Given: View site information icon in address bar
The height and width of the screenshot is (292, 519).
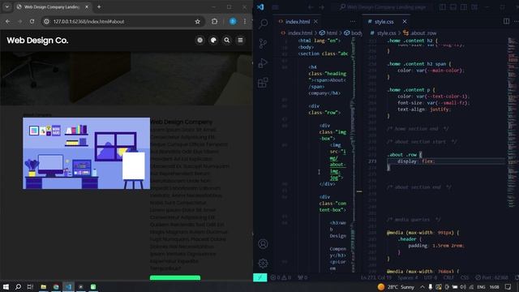Looking at the screenshot, I should 47,22.
